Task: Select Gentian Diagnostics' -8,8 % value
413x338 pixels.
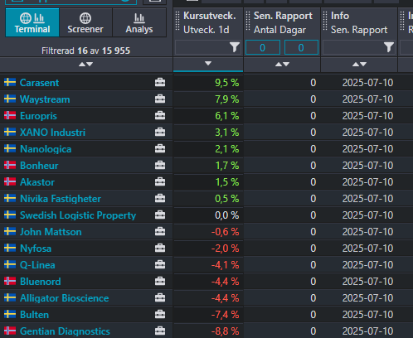Action: [225, 331]
